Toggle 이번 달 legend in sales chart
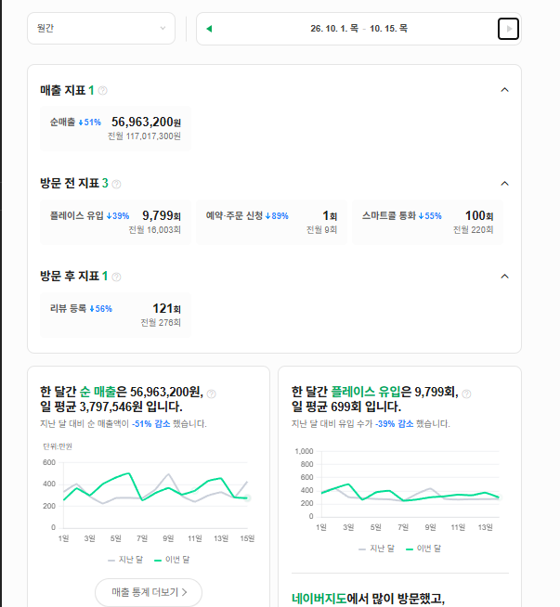This screenshot has height=607, width=560. coord(172,560)
